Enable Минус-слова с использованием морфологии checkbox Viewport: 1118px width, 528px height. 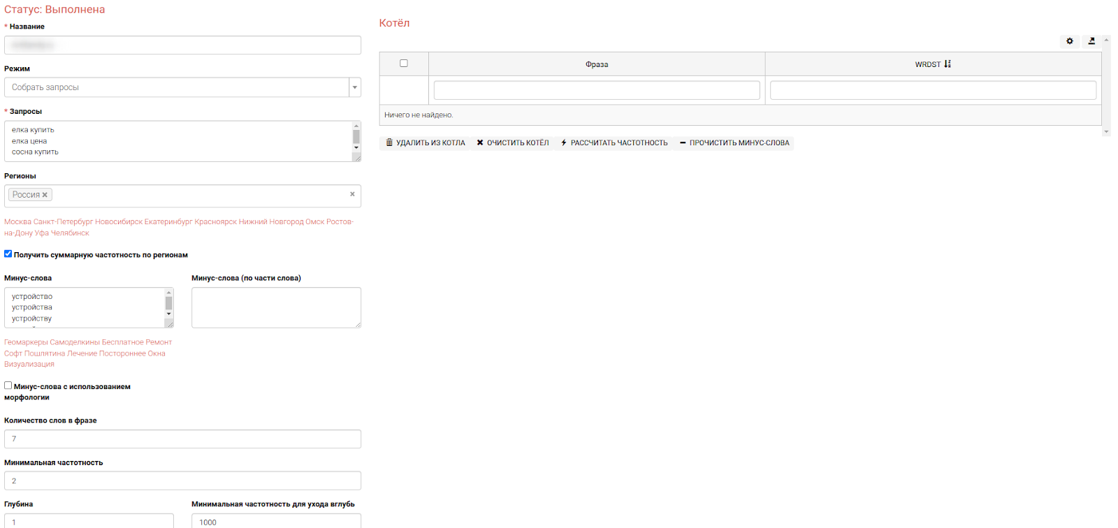click(x=8, y=386)
